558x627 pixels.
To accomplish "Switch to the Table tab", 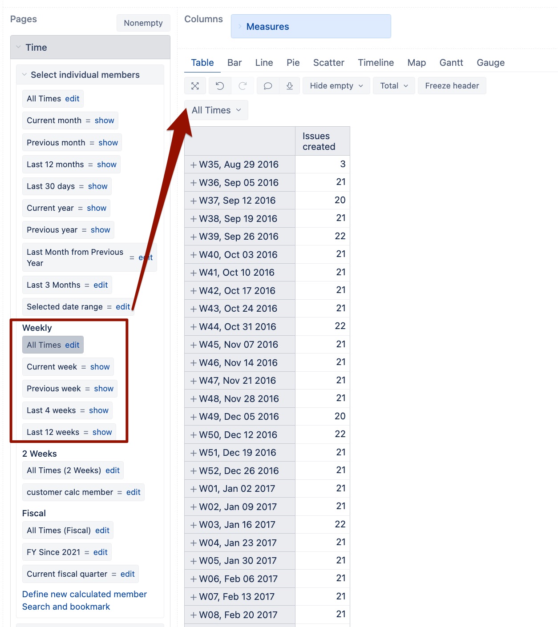I will pos(202,63).
